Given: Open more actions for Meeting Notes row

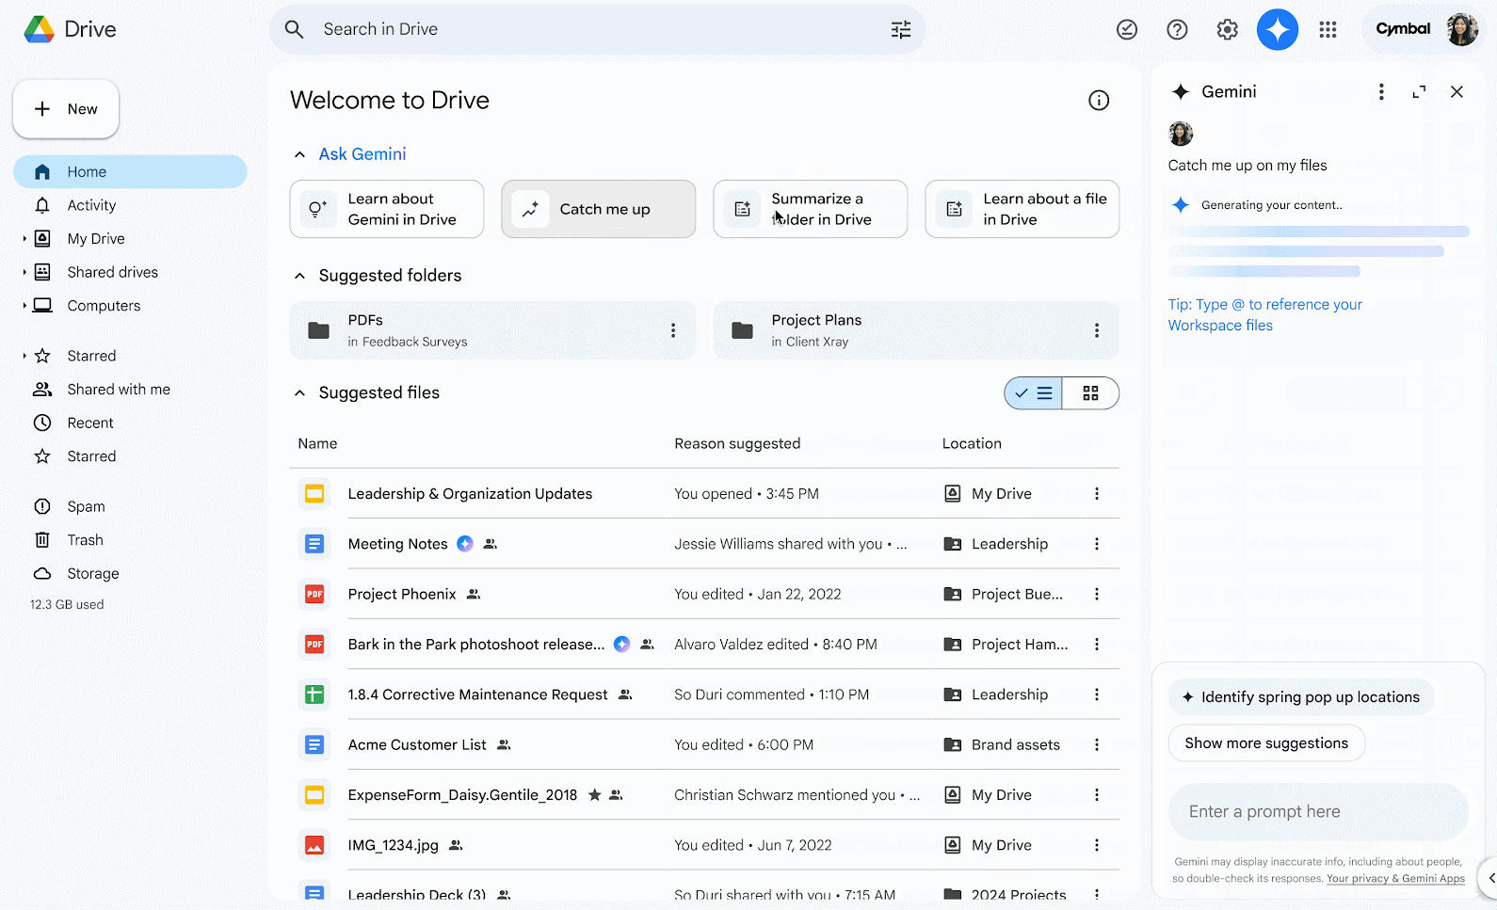Looking at the screenshot, I should point(1096,544).
